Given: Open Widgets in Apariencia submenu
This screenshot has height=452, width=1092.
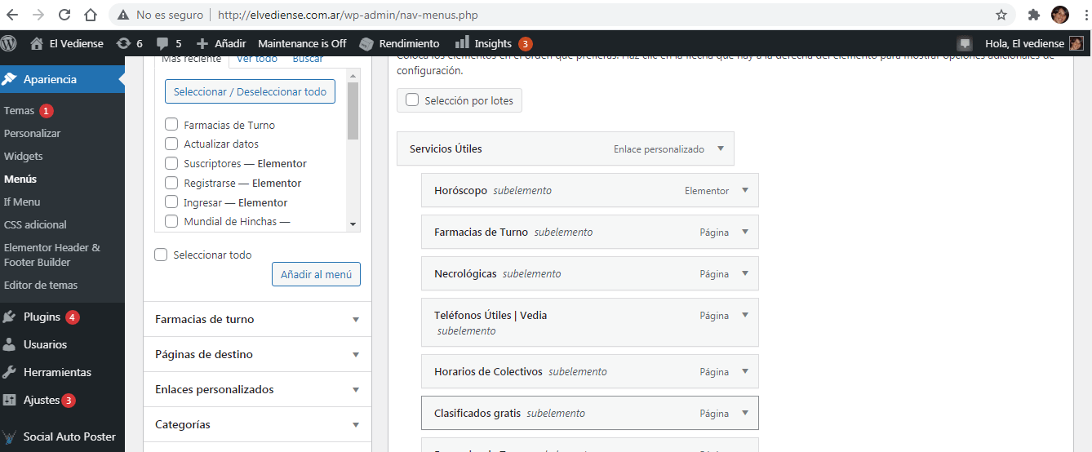Looking at the screenshot, I should (x=23, y=156).
